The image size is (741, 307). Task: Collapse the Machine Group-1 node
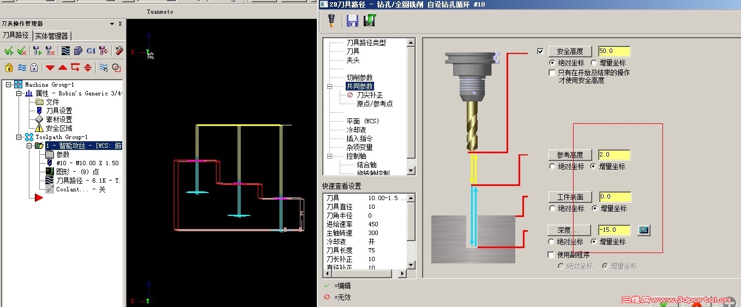pyautogui.click(x=9, y=85)
